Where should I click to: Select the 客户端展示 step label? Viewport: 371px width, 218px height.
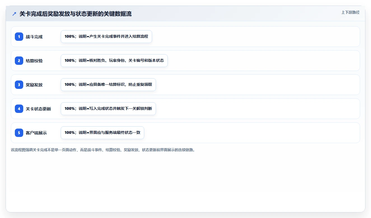[x=36, y=133]
